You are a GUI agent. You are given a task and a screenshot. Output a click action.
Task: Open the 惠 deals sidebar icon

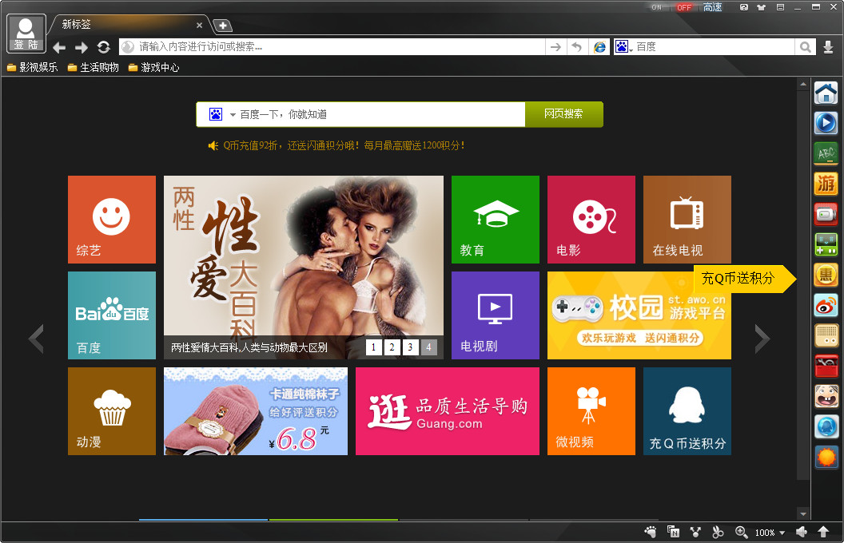826,275
